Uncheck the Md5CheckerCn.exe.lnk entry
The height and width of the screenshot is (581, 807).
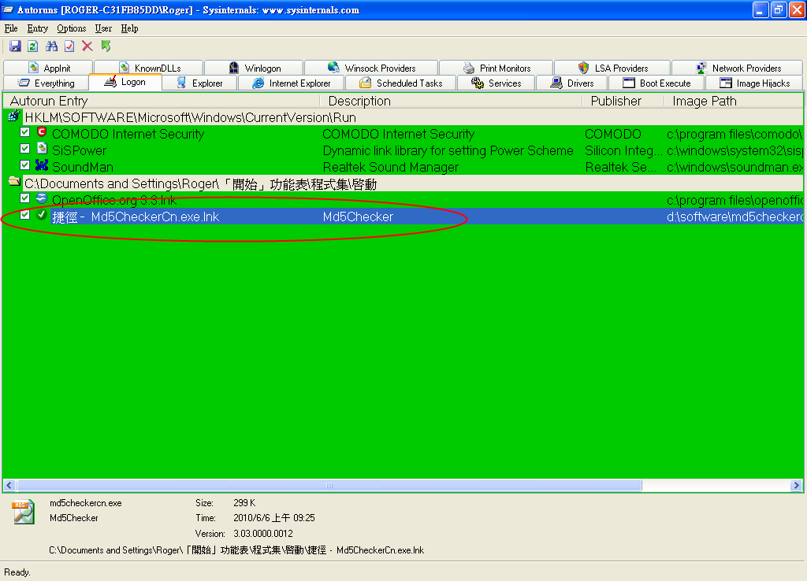(24, 214)
